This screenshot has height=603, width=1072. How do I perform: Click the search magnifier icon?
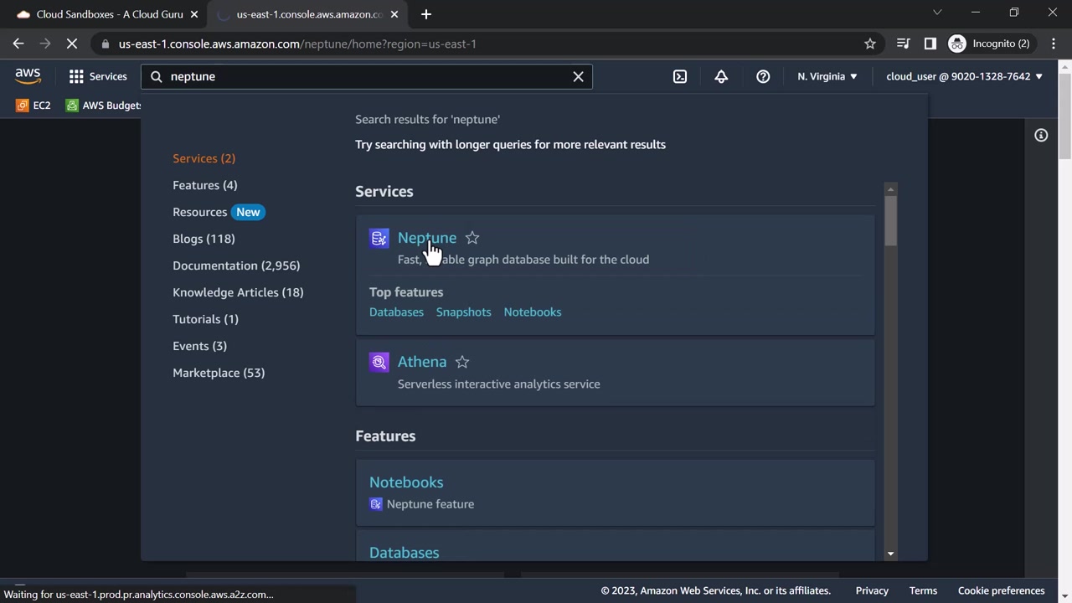[x=156, y=76]
